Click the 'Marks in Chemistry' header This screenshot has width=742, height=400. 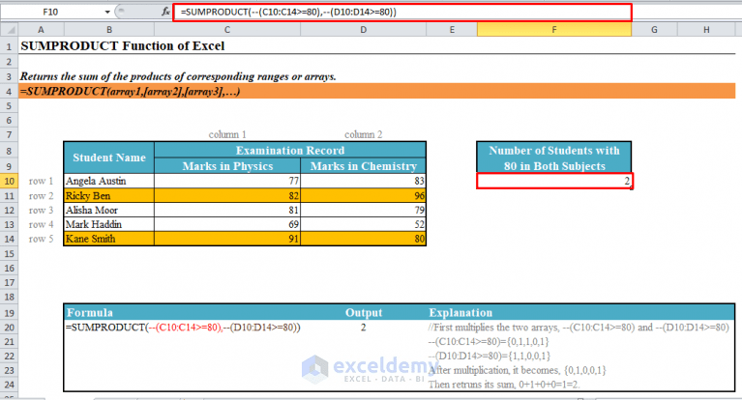tap(364, 166)
